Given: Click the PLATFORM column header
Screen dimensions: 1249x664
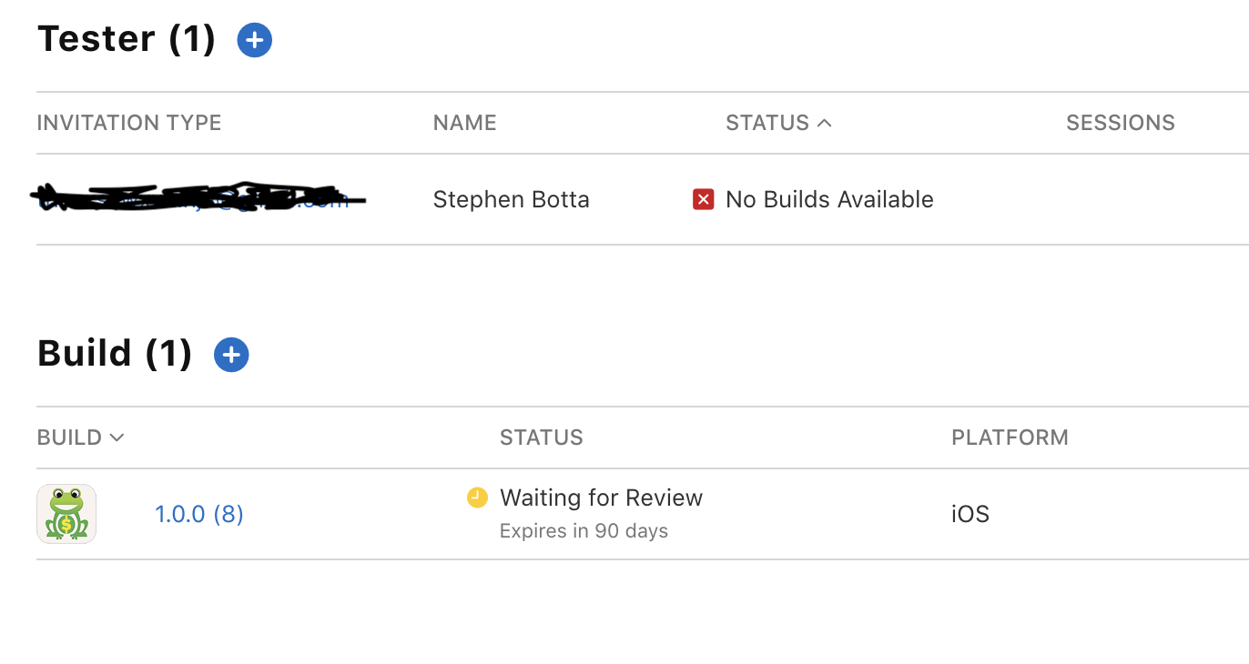Looking at the screenshot, I should pos(1010,438).
